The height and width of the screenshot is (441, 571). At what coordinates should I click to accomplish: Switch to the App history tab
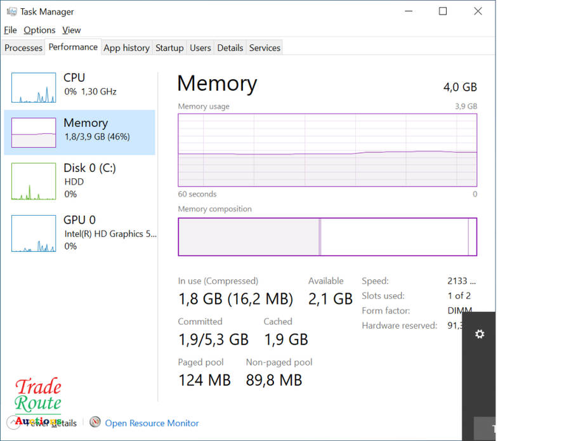tap(126, 48)
